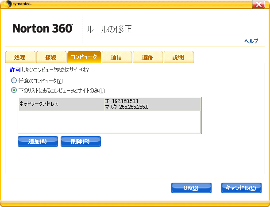The width and height of the screenshot is (270, 207).
Task: Confirm with the OK(O) button
Action: tap(191, 188)
